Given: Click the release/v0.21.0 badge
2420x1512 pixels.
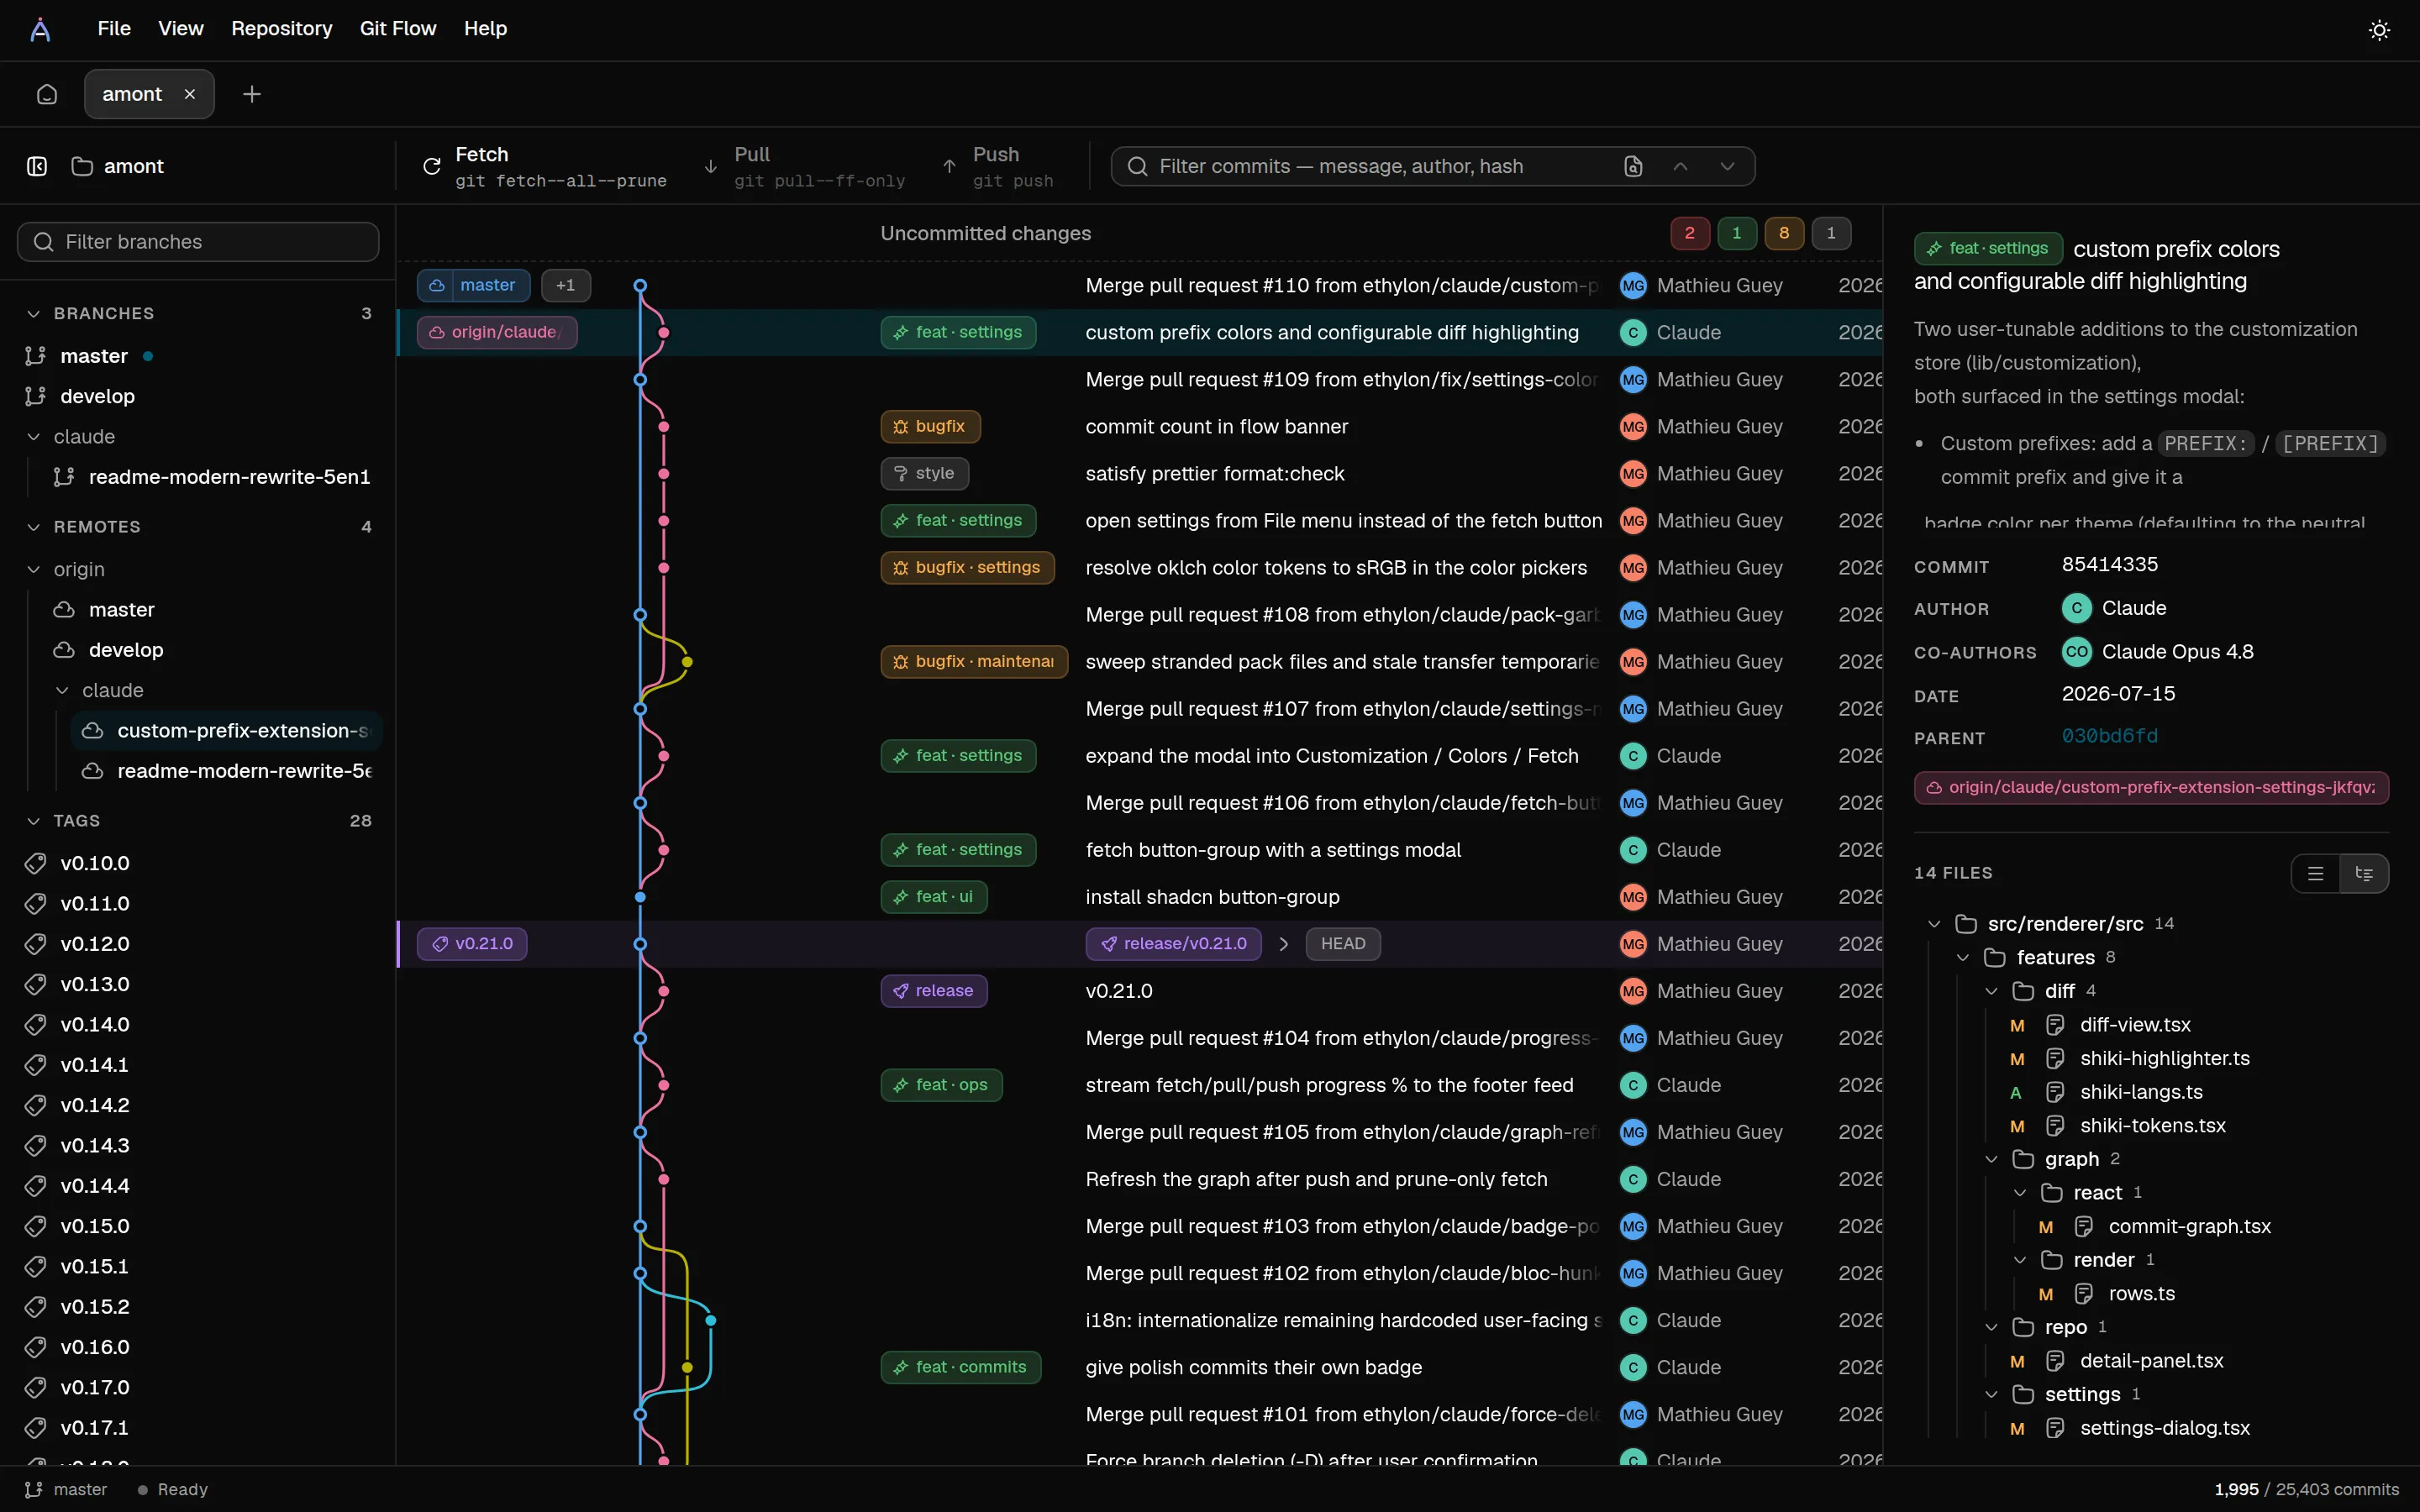Looking at the screenshot, I should 1174,944.
